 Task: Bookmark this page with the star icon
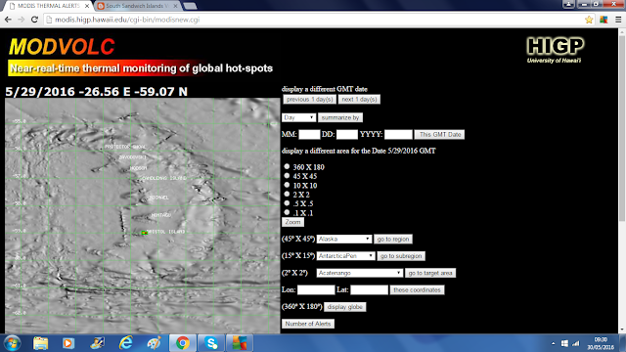[589, 20]
